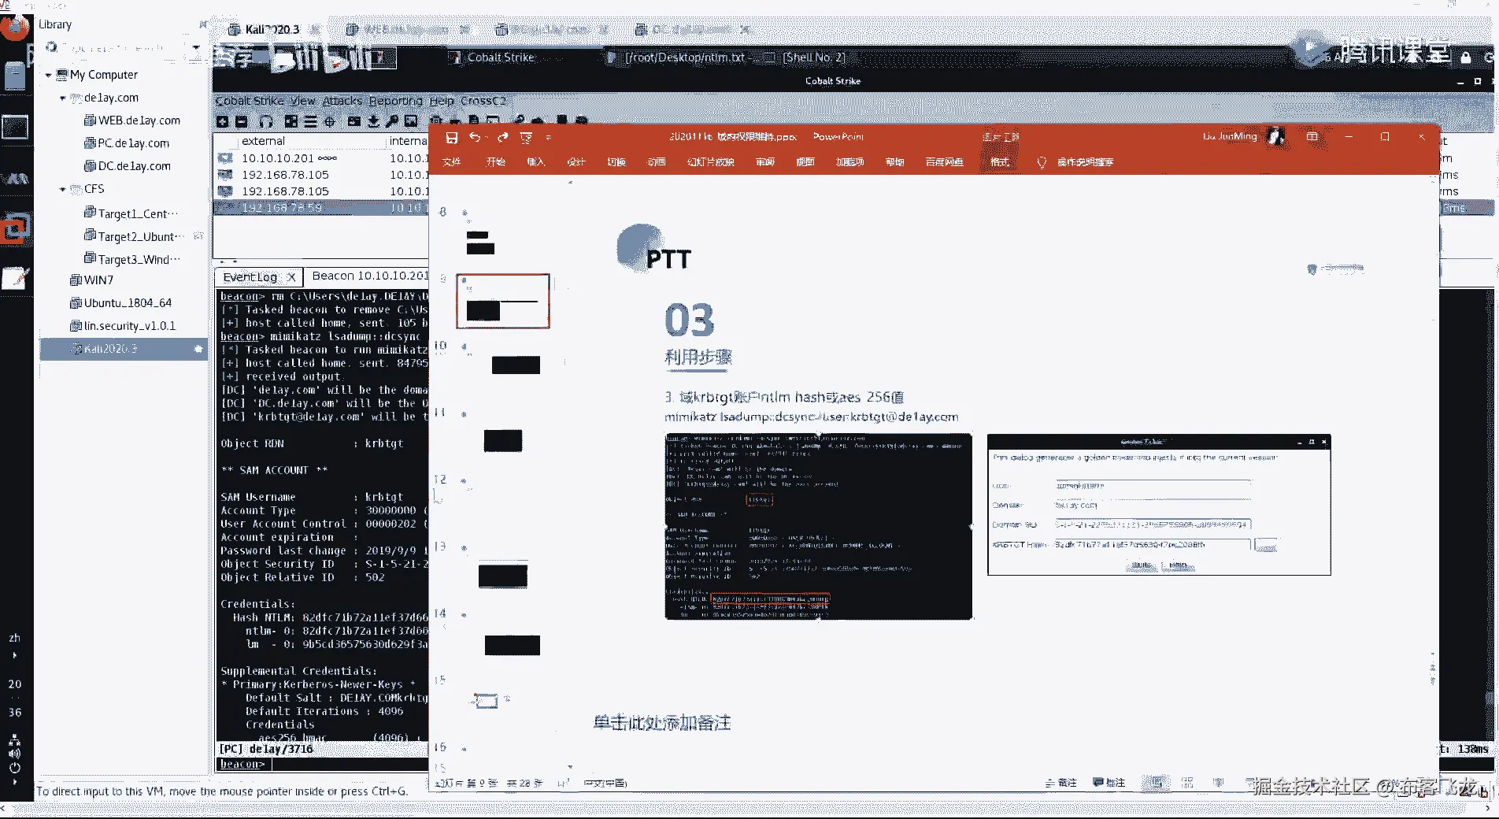Click the PowerPoint notes button in status bar
1499x819 pixels.
[x=1060, y=783]
